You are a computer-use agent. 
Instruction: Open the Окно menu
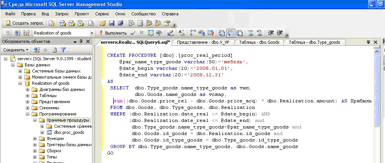(x=120, y=14)
